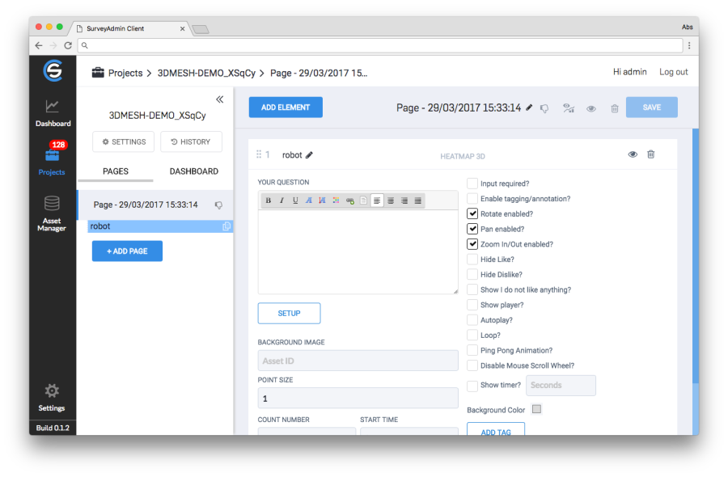Check Hide Like? option
The image size is (728, 477).
[472, 259]
